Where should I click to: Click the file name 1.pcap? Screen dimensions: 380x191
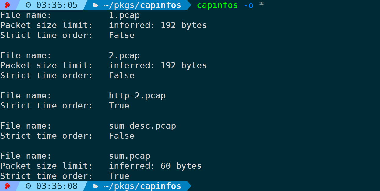tap(124, 15)
